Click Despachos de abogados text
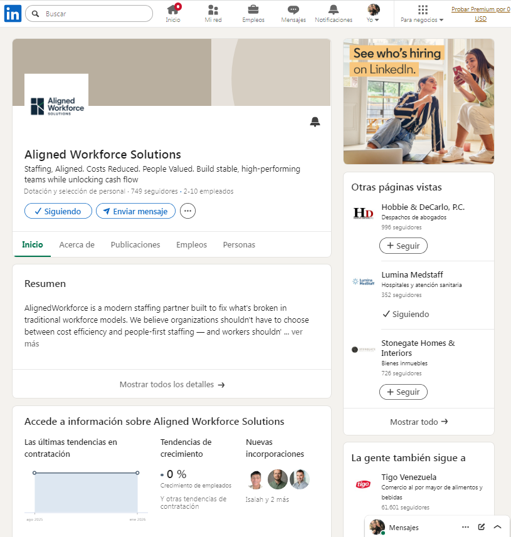The width and height of the screenshot is (511, 537). tap(414, 217)
